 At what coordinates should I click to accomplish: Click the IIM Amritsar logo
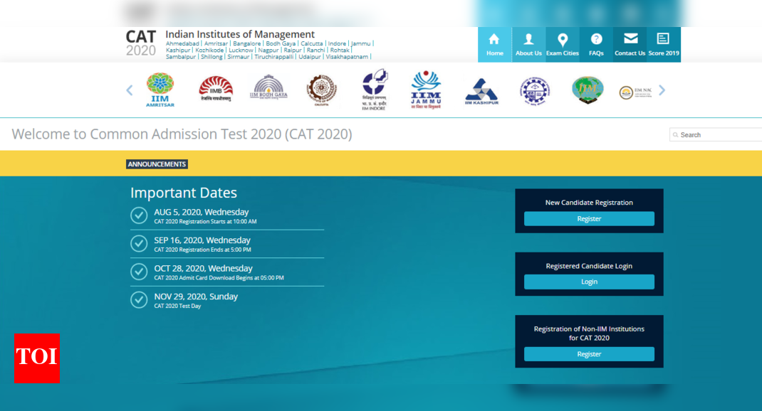coord(160,90)
